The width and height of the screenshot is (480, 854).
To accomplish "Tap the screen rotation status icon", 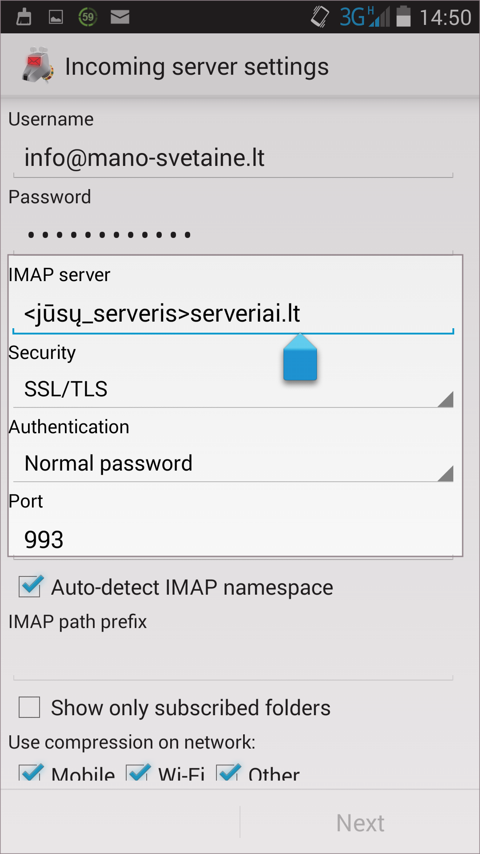I will [320, 17].
